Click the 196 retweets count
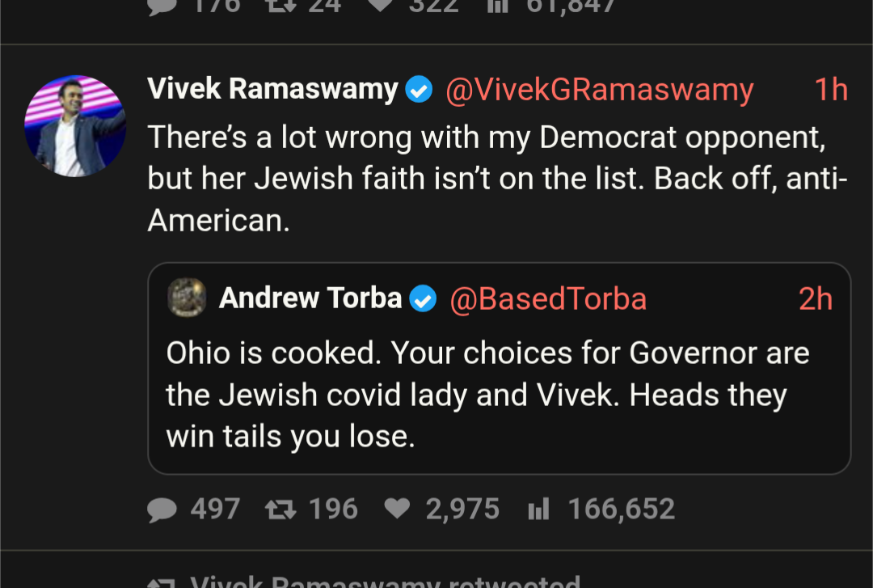This screenshot has height=588, width=873. pyautogui.click(x=333, y=510)
